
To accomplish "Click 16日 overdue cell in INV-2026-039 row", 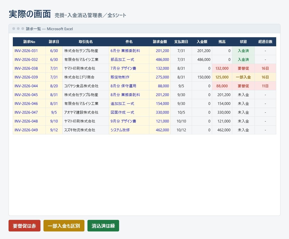I will 265,77.
